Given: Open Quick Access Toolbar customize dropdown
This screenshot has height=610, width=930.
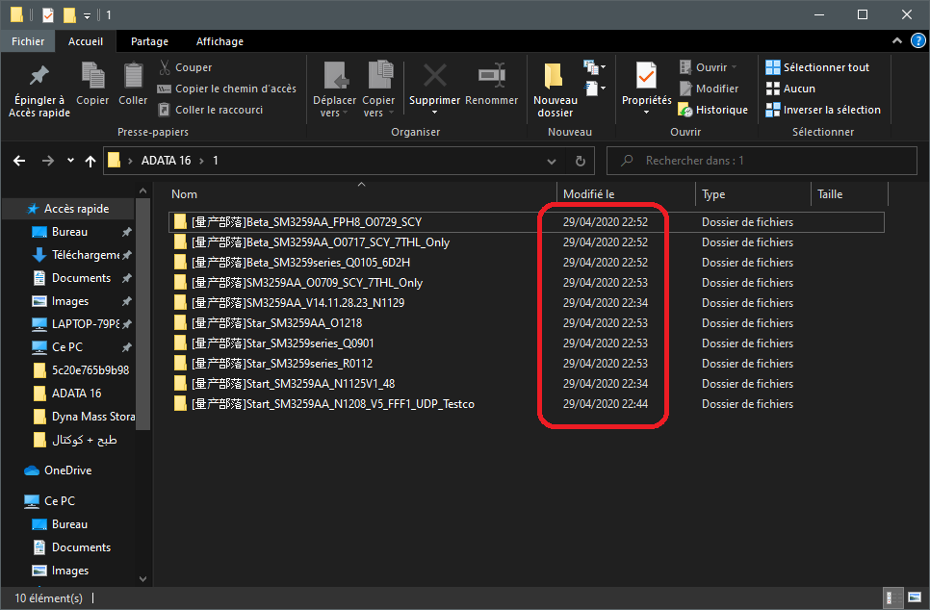Looking at the screenshot, I should click(x=88, y=16).
